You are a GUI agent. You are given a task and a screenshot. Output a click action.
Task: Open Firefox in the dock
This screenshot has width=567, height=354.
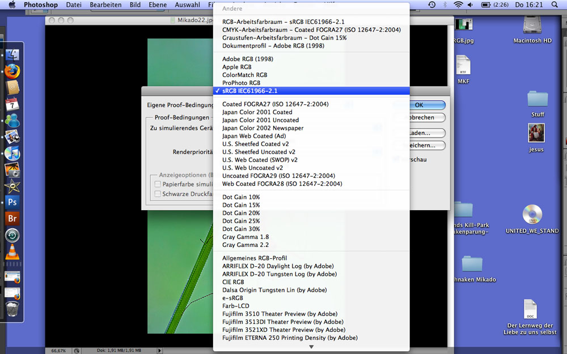click(x=12, y=71)
